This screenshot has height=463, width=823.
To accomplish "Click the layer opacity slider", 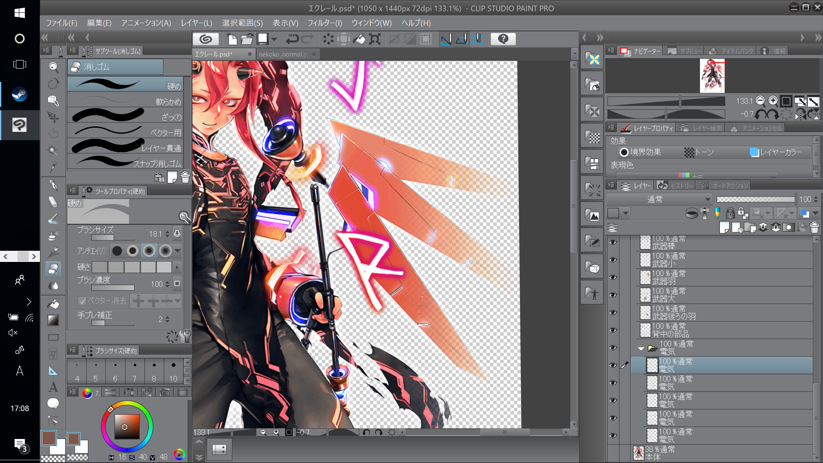I will pos(756,199).
